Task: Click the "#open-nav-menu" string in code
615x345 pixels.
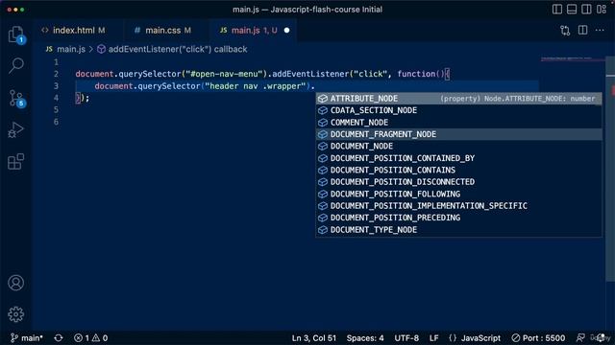Action: click(224, 74)
